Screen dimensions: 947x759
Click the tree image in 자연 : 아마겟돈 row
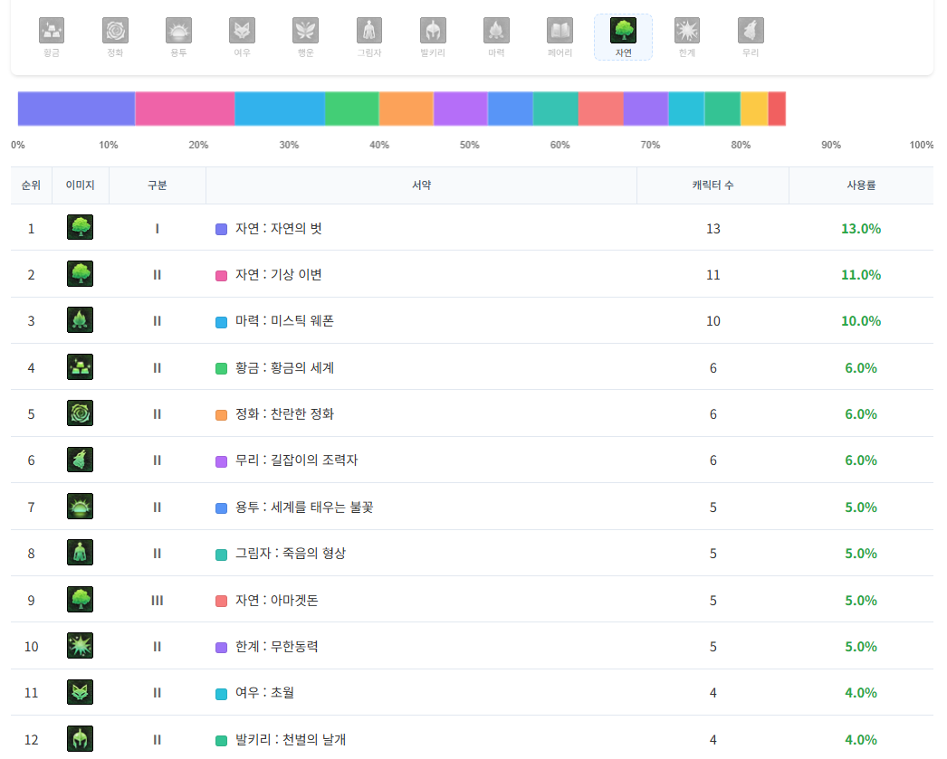tap(81, 600)
